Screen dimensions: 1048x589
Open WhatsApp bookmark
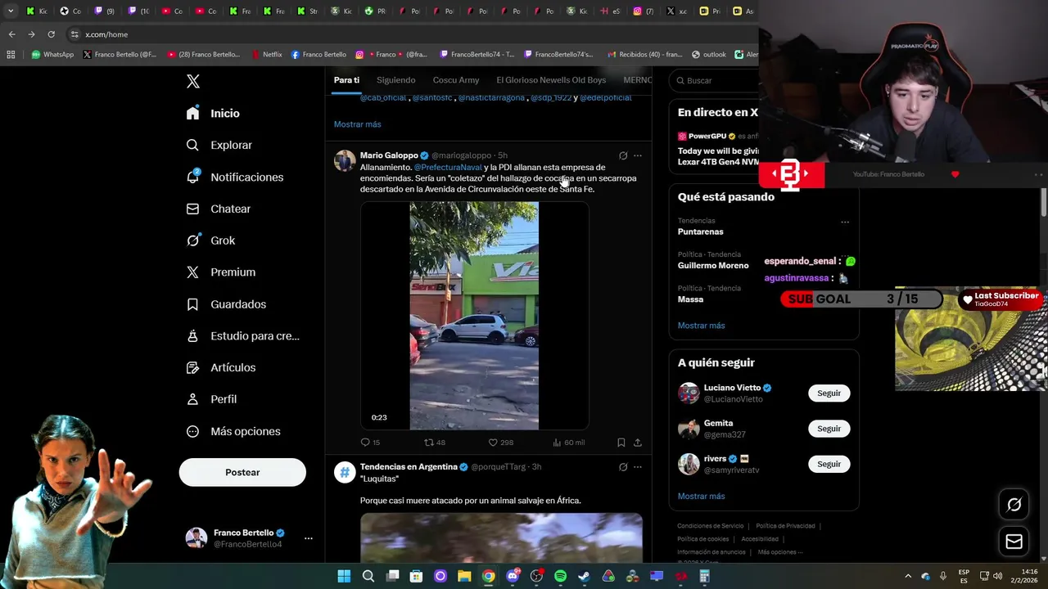point(52,55)
